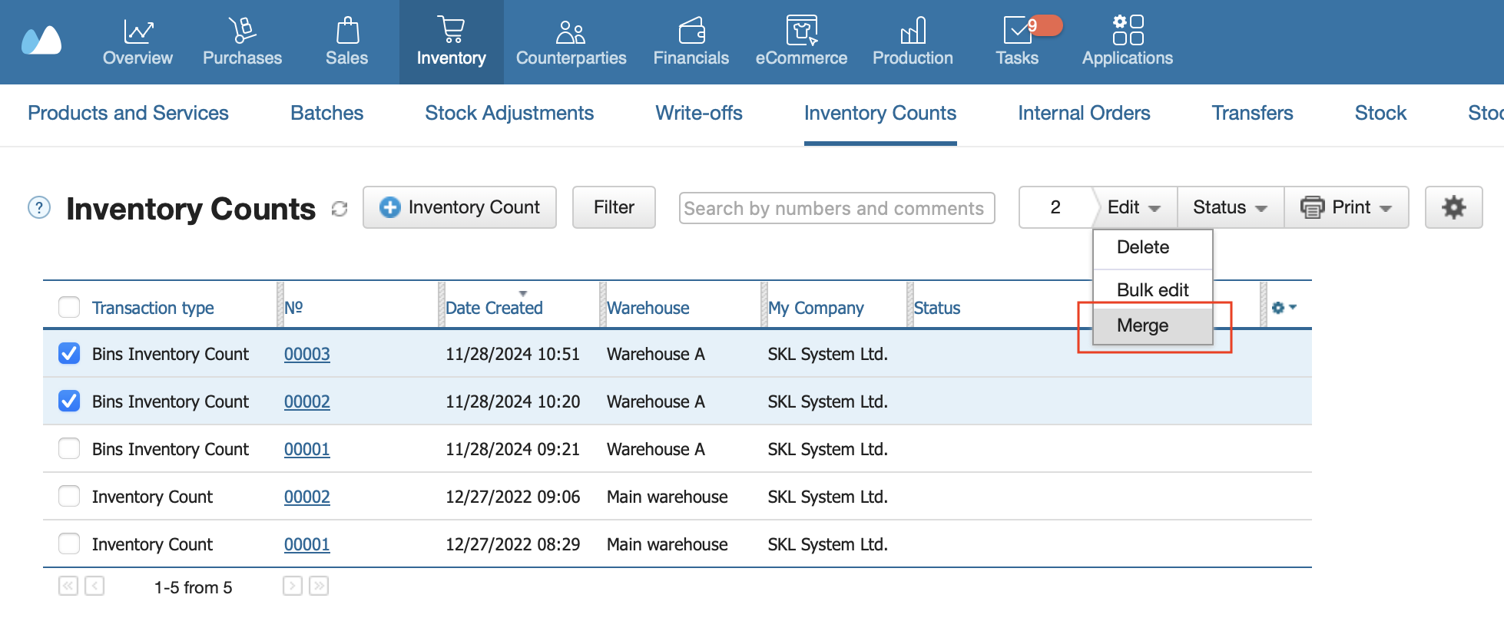Screen dimensions: 1504x631
Task: Select Merge from Edit menu
Action: click(1152, 325)
